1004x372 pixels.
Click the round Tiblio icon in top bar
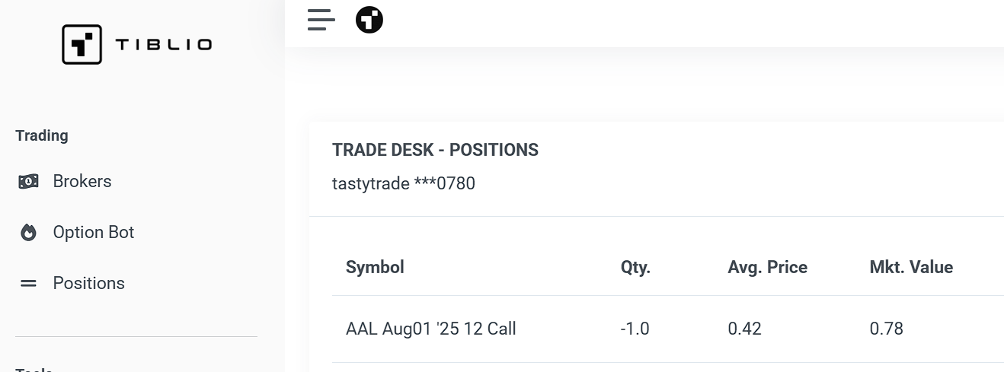(369, 20)
